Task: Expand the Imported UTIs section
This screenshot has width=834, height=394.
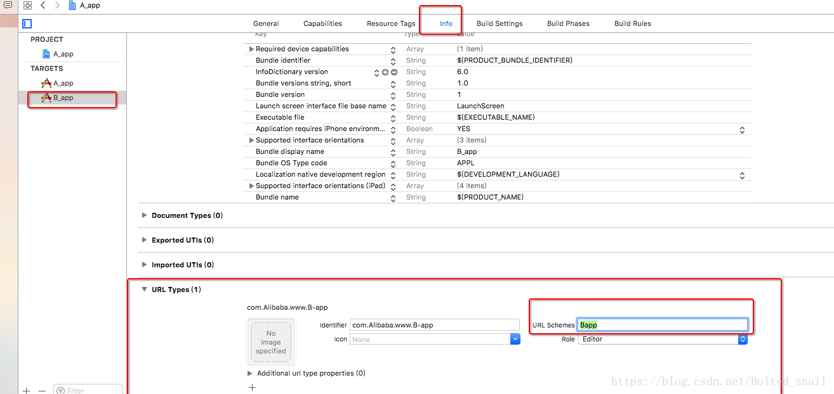Action: [x=145, y=265]
